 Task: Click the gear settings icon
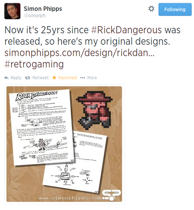coord(151,9)
